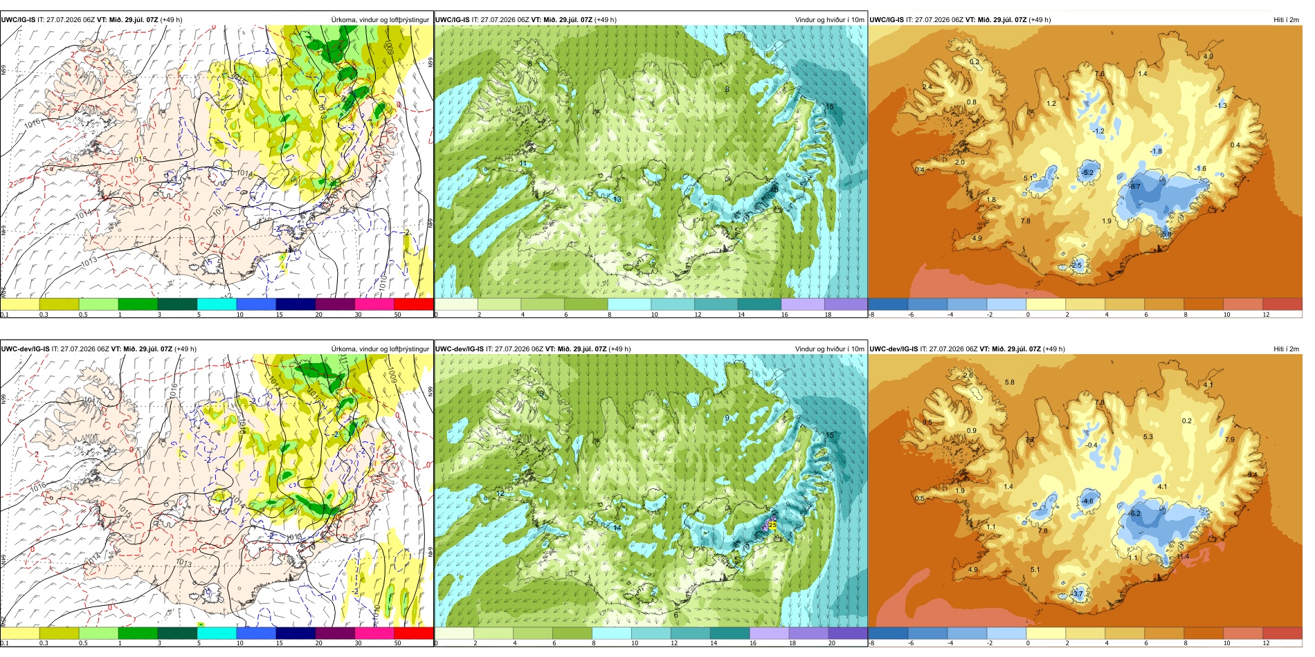Image resolution: width=1315 pixels, height=657 pixels.
Task: Click the -6.7 value on UWC temperature map
Action: (x=1134, y=186)
